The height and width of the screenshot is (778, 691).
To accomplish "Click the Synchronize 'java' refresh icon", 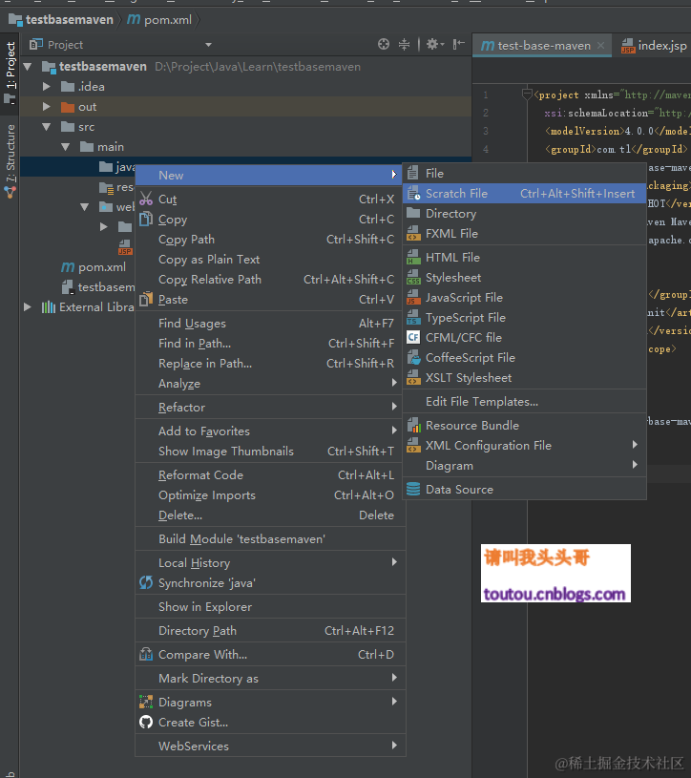I will point(146,582).
